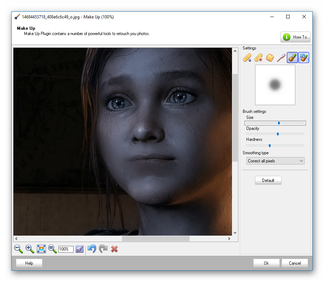Click the horizontal scrollbar right arrow
The image size is (324, 282).
(x=229, y=238)
